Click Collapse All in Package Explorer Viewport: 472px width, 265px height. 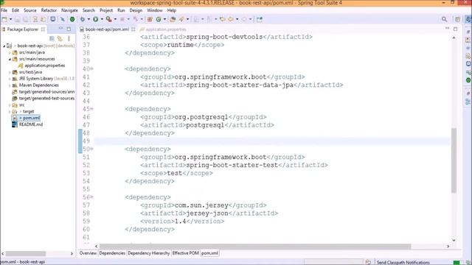point(52,38)
